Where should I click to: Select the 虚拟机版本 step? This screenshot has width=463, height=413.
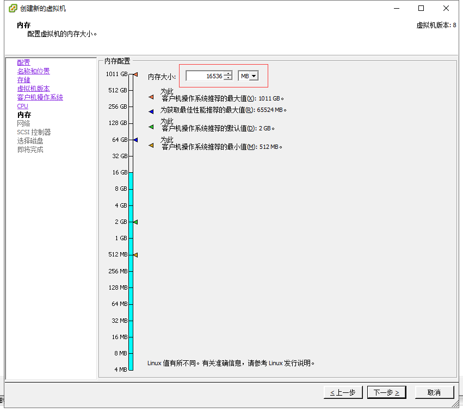(x=34, y=88)
